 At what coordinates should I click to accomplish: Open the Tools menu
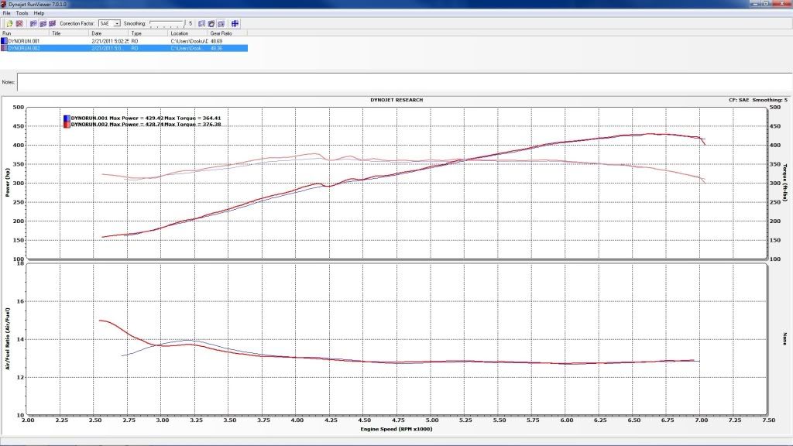(x=22, y=13)
